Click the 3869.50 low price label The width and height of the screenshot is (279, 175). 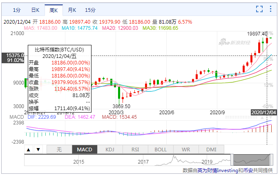tap(121, 106)
